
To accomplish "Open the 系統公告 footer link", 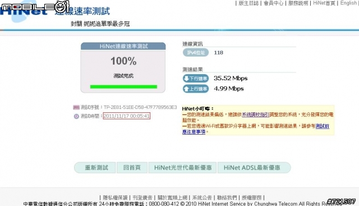I will (x=202, y=198).
